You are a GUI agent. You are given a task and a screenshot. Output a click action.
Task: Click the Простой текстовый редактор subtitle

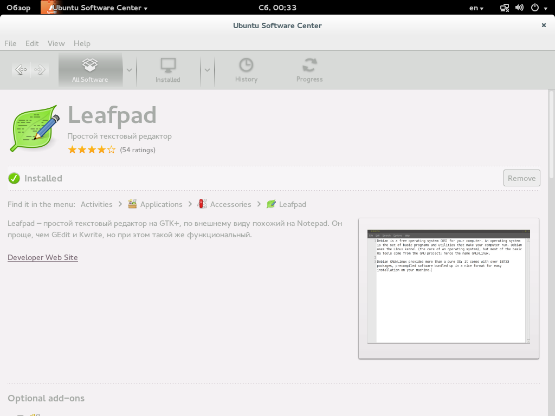point(120,136)
